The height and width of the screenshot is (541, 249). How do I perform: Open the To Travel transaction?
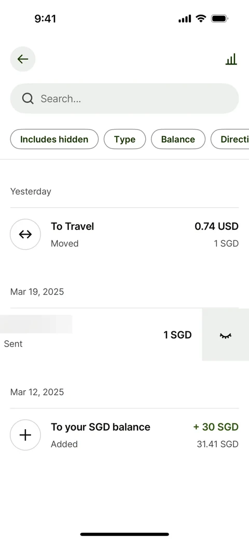tap(125, 235)
